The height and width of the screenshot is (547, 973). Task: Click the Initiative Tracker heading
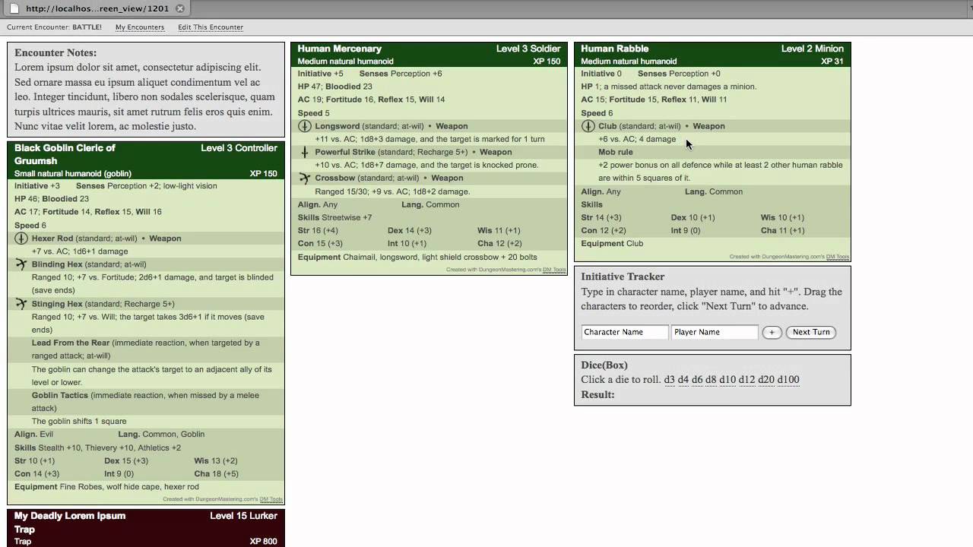pos(623,277)
